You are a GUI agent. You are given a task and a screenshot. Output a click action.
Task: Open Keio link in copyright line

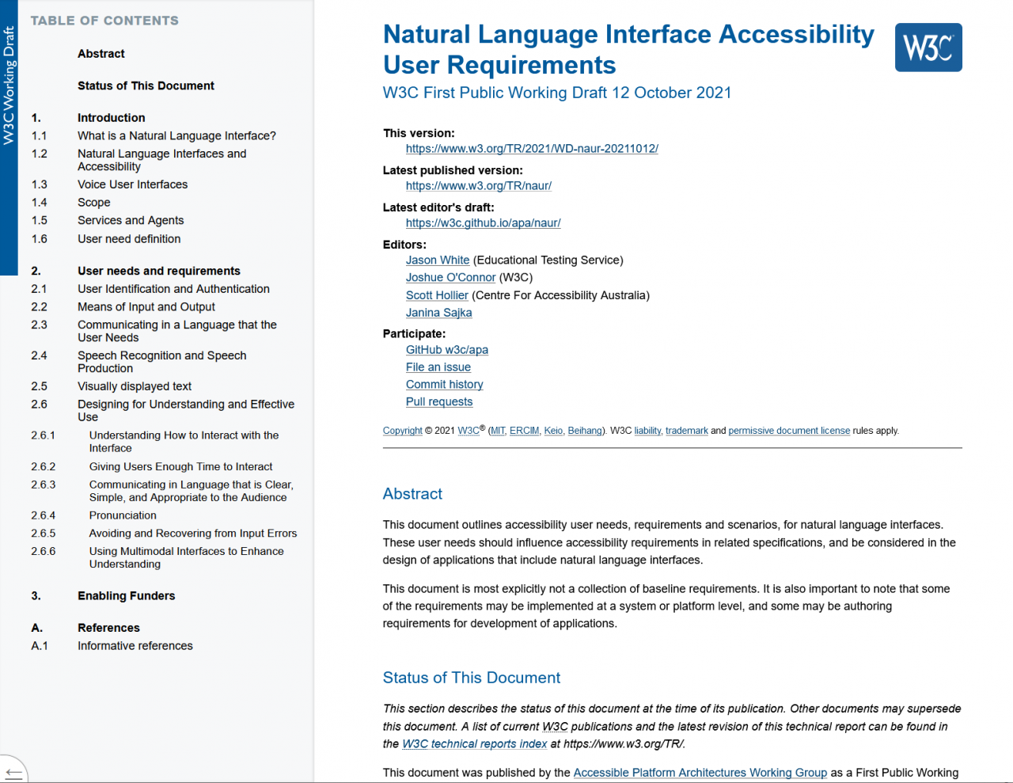(553, 431)
